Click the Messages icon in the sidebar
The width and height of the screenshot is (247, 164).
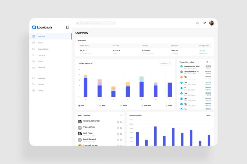click(x=33, y=78)
